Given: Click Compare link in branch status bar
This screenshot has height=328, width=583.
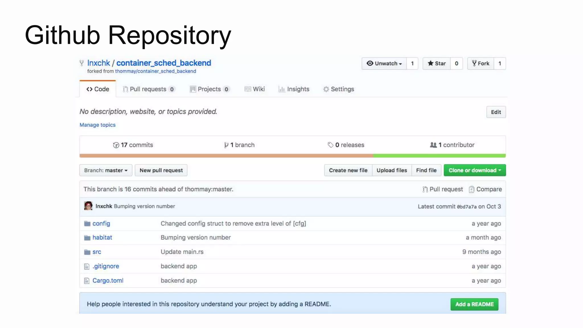Looking at the screenshot, I should (485, 189).
